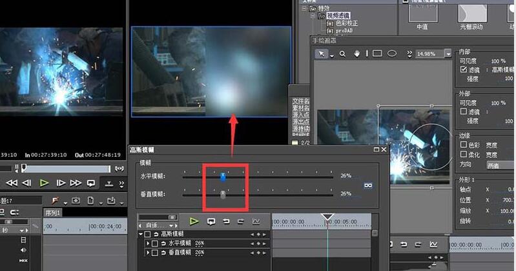Open the 方向 direction dropdown
This screenshot has height=271, width=516.
(500, 165)
